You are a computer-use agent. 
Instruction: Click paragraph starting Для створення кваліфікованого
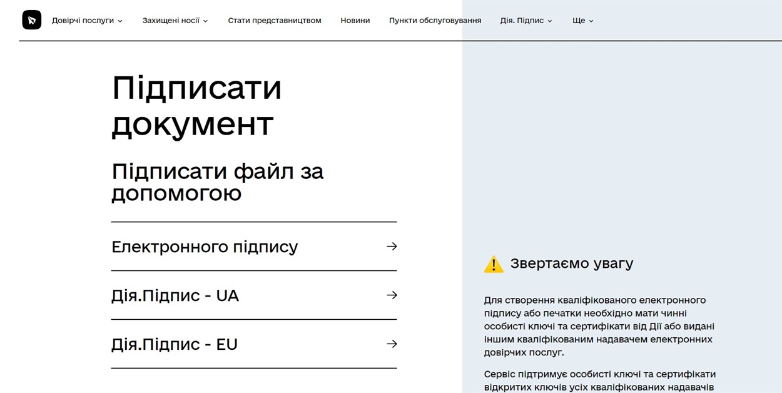[599, 326]
